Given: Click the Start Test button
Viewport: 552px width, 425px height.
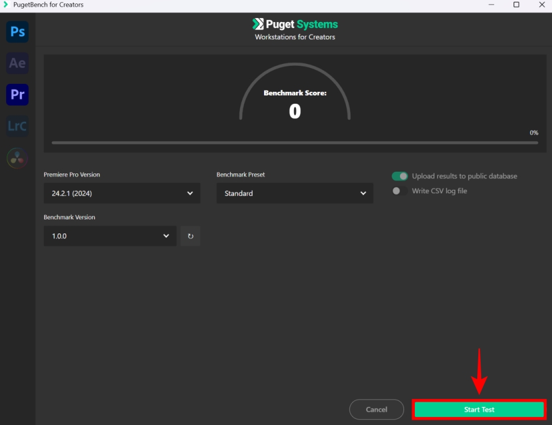Looking at the screenshot, I should [479, 410].
